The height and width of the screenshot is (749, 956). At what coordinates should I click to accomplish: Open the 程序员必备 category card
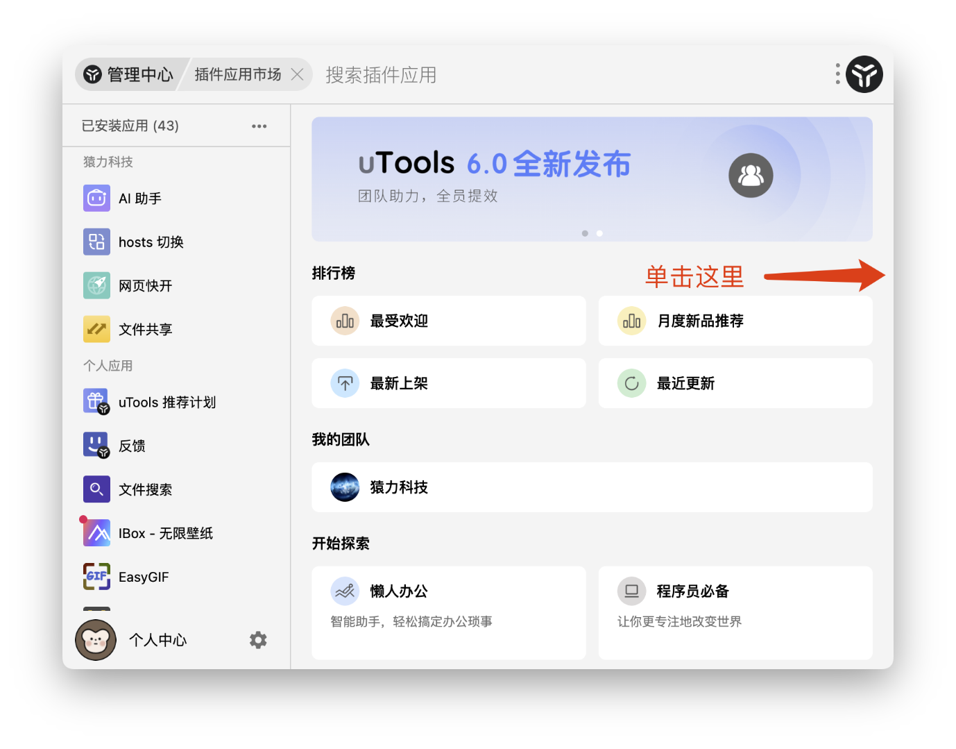click(x=735, y=612)
